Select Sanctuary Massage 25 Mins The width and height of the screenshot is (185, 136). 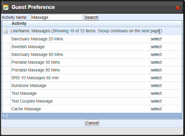click(x=156, y=39)
